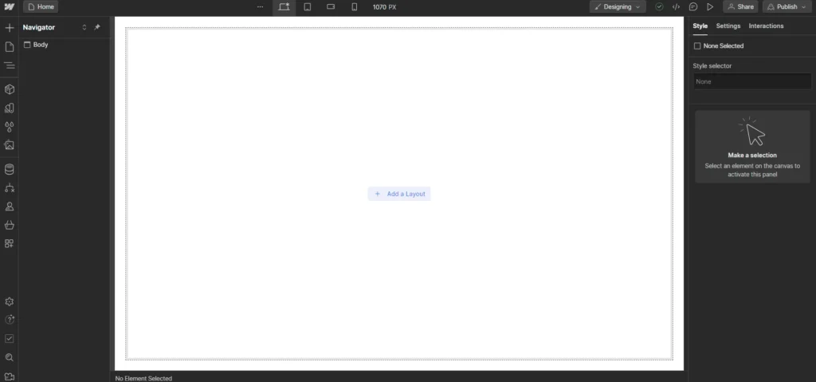Open the CMS collections panel
The height and width of the screenshot is (382, 816).
(x=10, y=169)
